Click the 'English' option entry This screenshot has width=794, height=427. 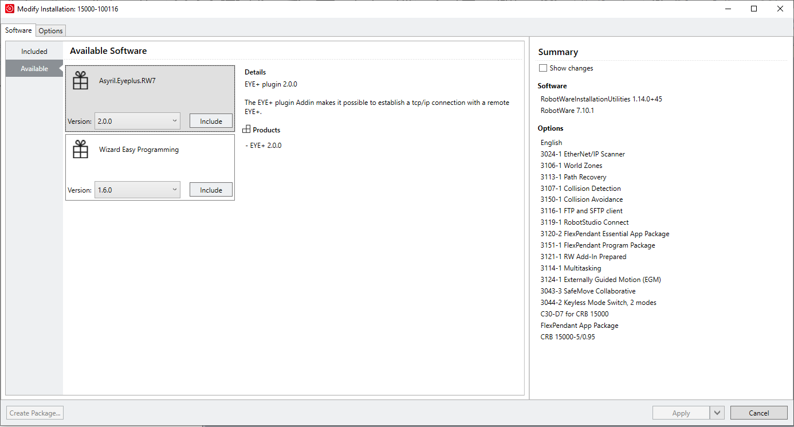551,143
